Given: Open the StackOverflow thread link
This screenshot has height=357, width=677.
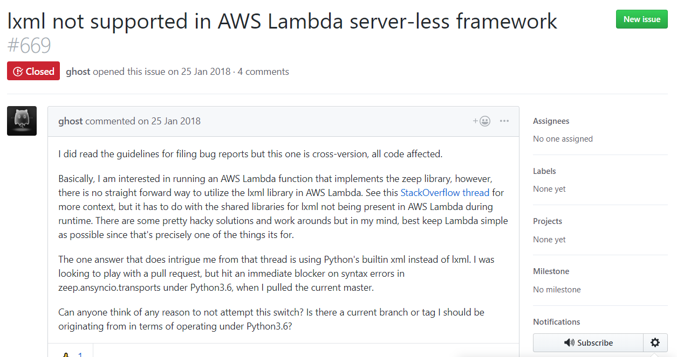Looking at the screenshot, I should (x=445, y=192).
